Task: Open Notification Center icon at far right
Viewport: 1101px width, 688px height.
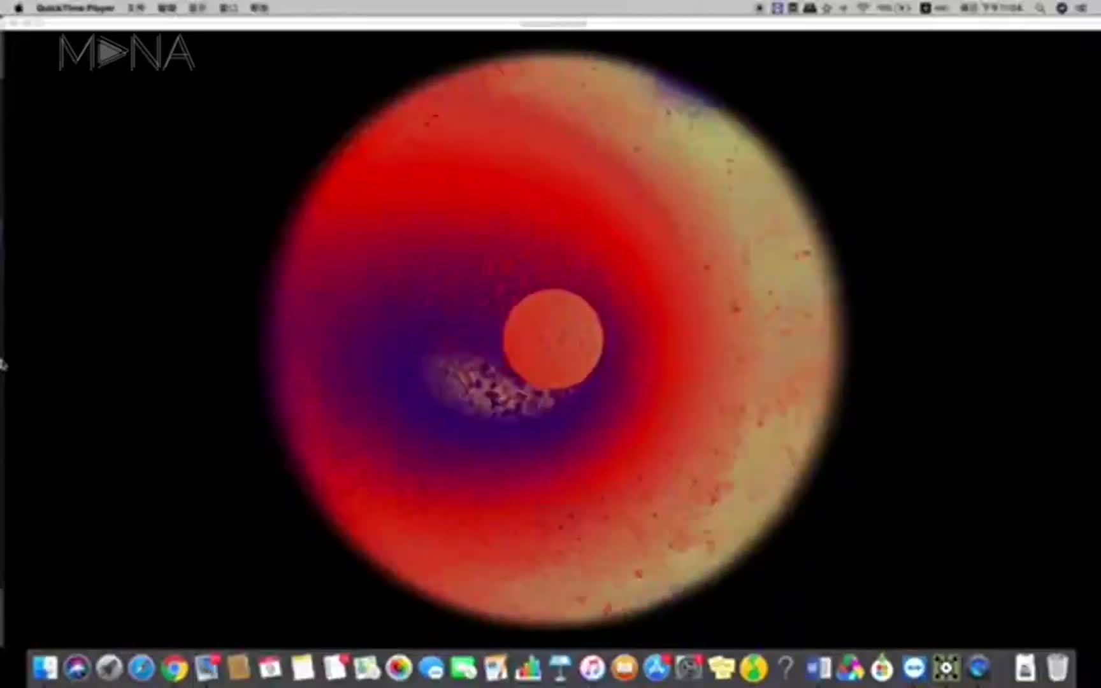Action: [1082, 8]
